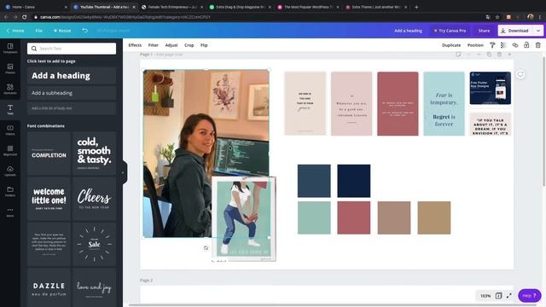
Task: Click the copy style paint roller icon
Action: [492, 45]
